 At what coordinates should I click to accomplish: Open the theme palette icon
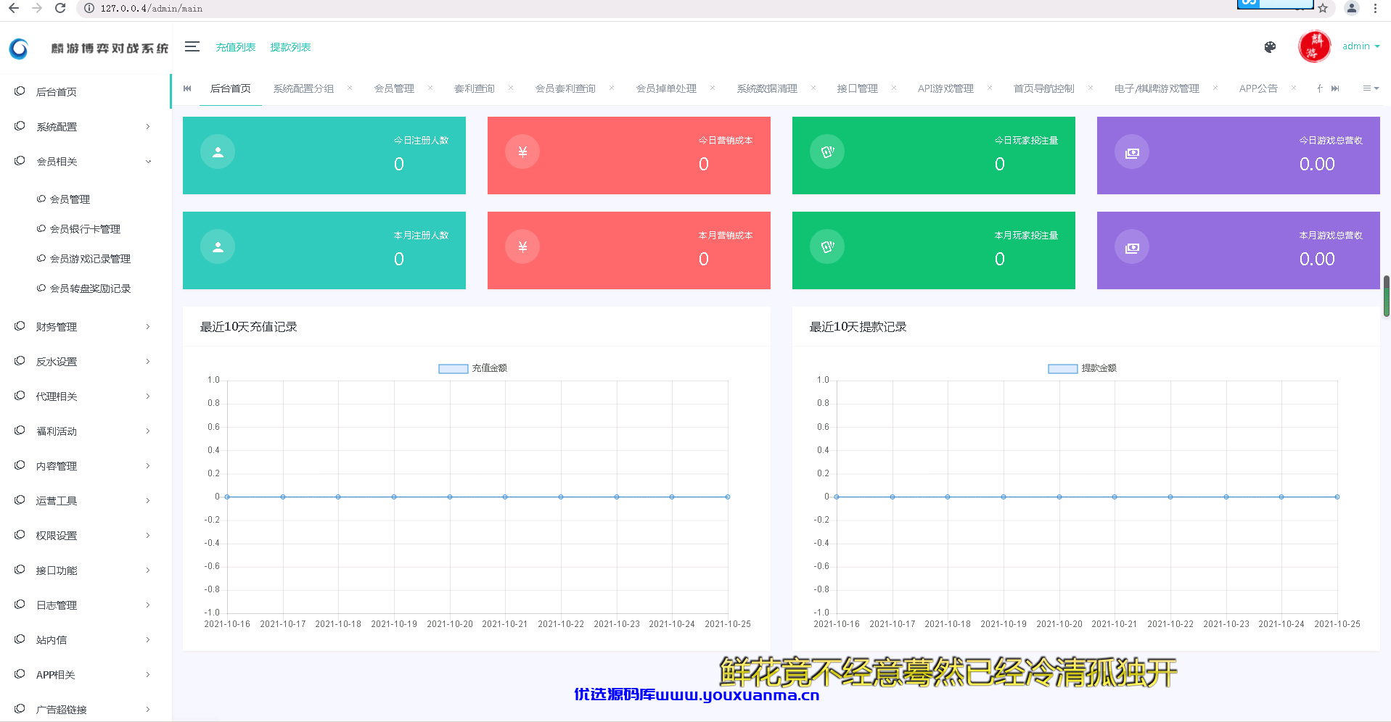point(1270,47)
